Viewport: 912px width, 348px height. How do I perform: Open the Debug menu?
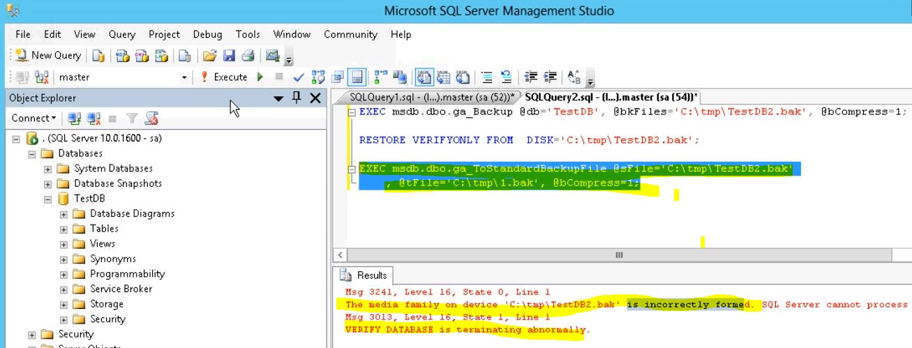pos(207,34)
